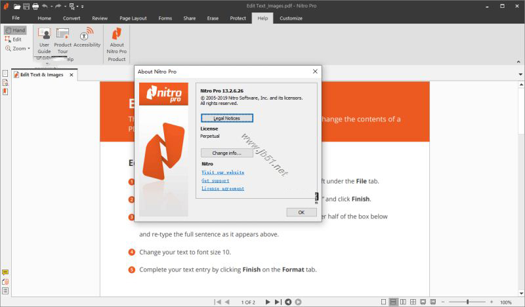Open Customize Quick Access Toolbar dropdown
Image resolution: width=525 pixels, height=307 pixels.
(83, 7)
